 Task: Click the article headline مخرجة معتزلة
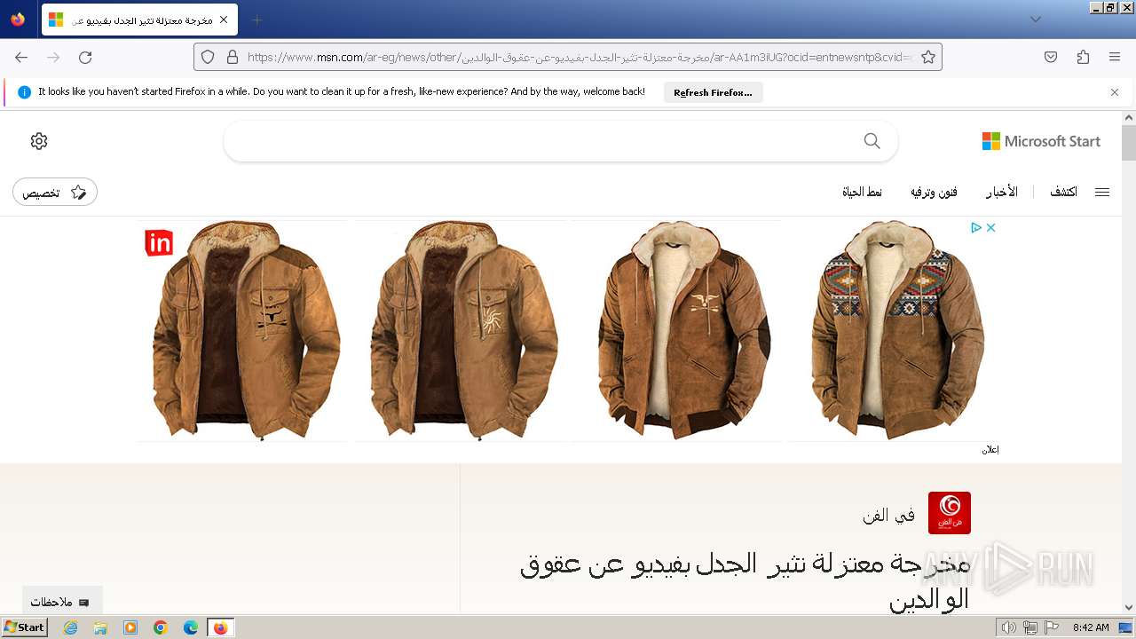click(x=744, y=581)
